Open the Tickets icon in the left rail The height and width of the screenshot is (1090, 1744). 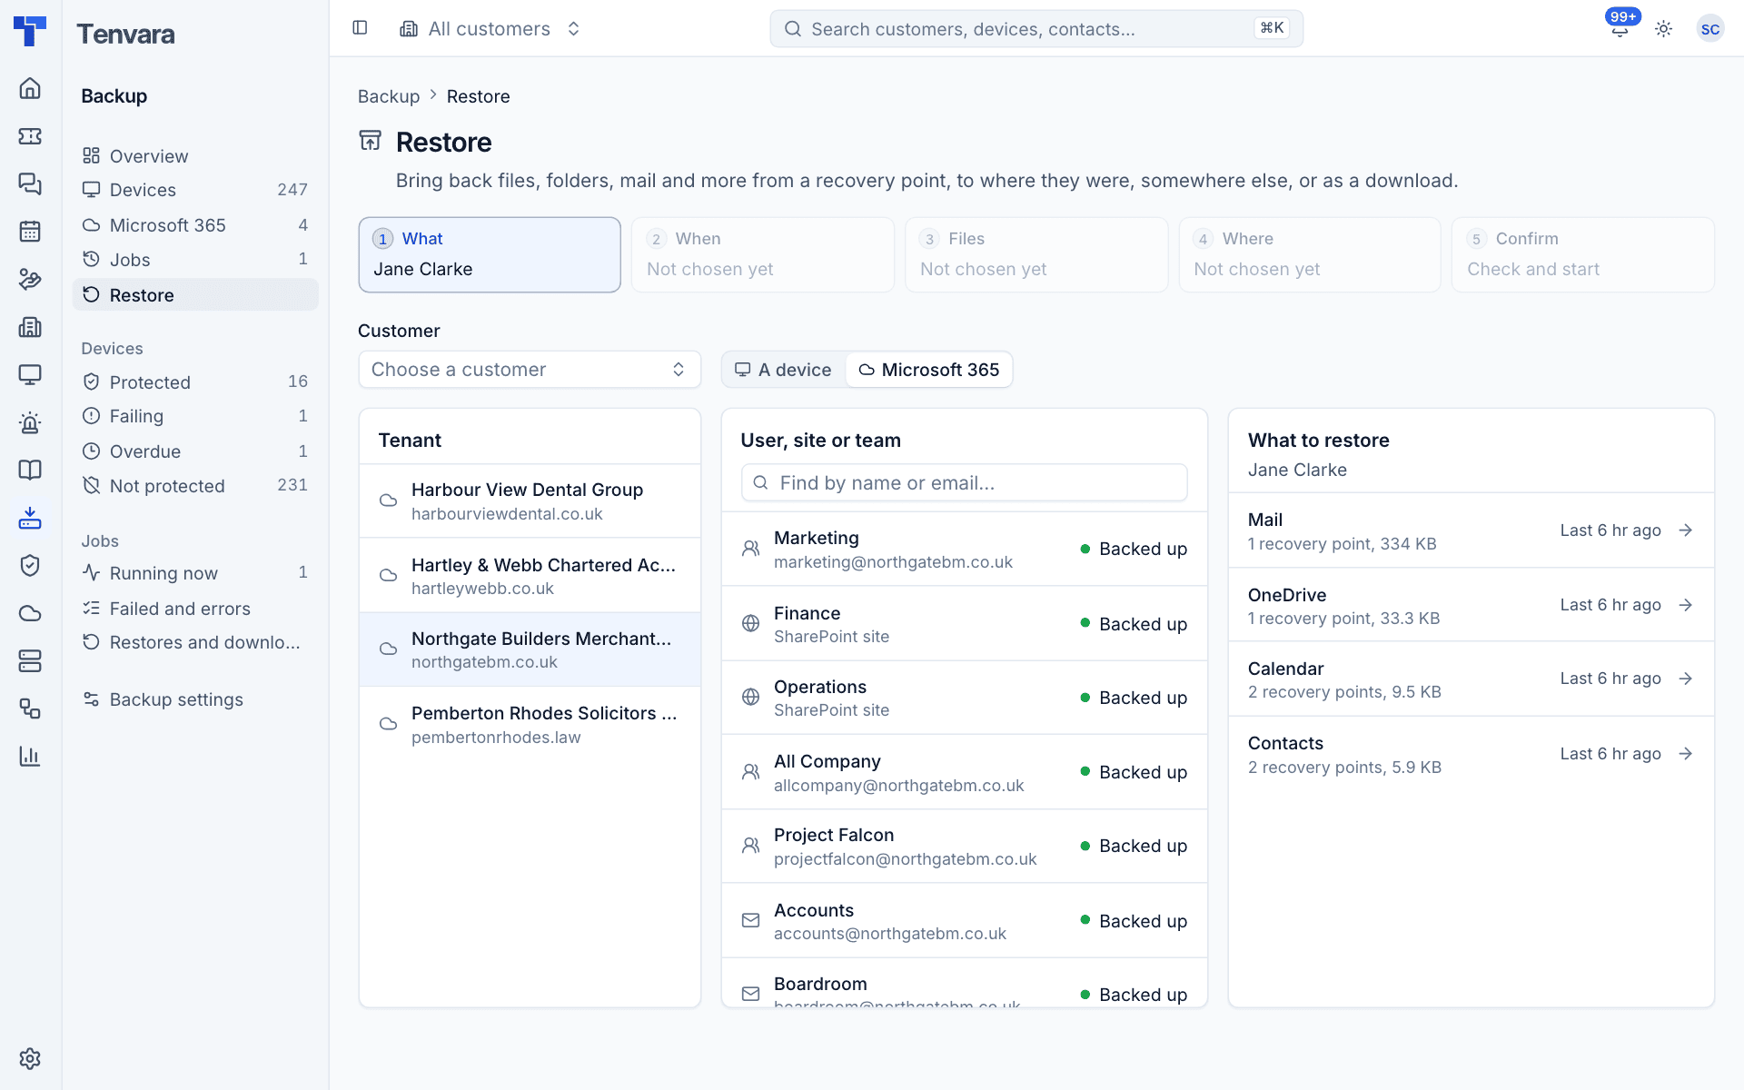click(30, 136)
